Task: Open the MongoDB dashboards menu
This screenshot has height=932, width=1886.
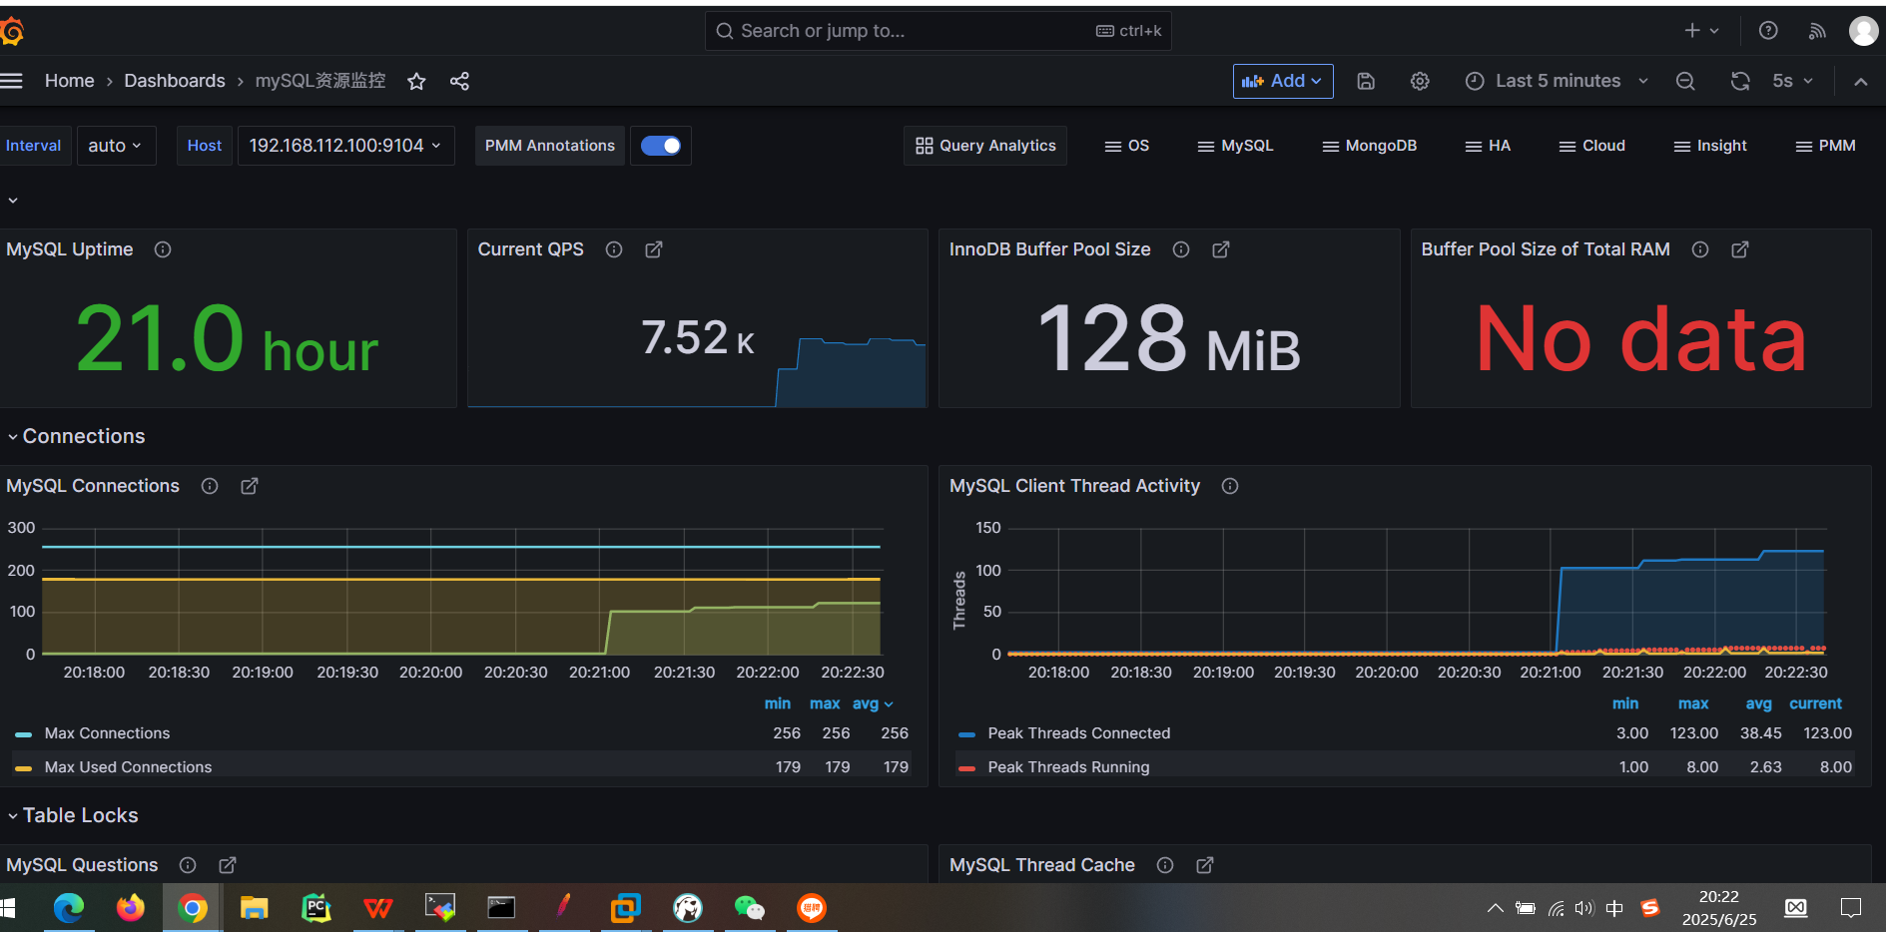Action: [x=1370, y=146]
